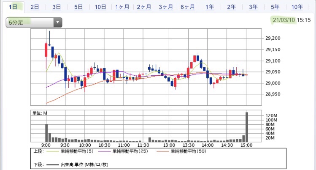
Task: Click the 10:30 time axis label
Action: tap(104, 145)
